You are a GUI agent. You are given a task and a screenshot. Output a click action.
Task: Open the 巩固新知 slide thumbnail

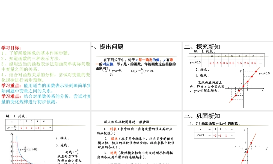point(228,138)
